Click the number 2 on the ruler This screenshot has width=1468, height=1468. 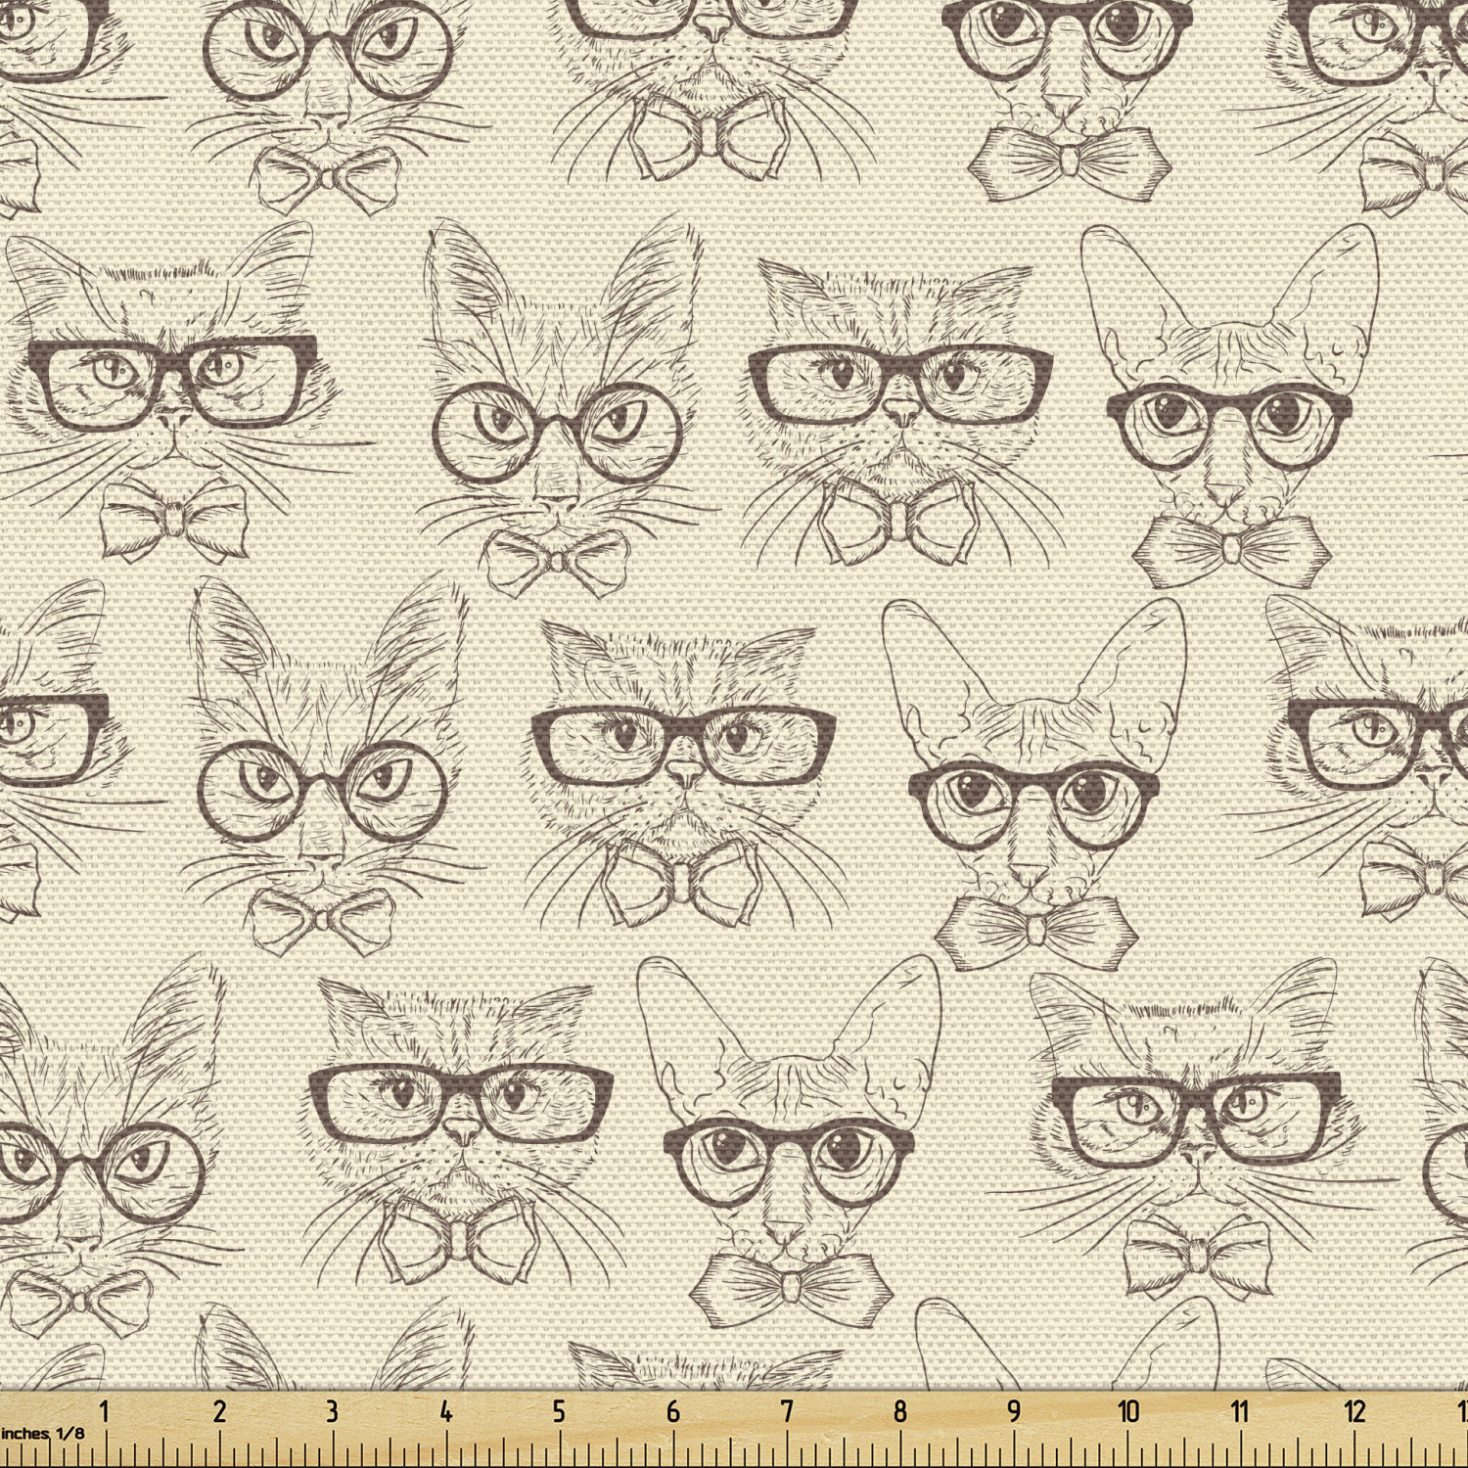click(x=219, y=1411)
